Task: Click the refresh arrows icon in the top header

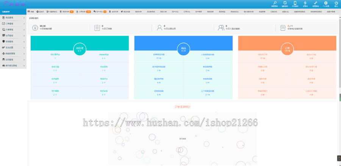Action: 285,3
